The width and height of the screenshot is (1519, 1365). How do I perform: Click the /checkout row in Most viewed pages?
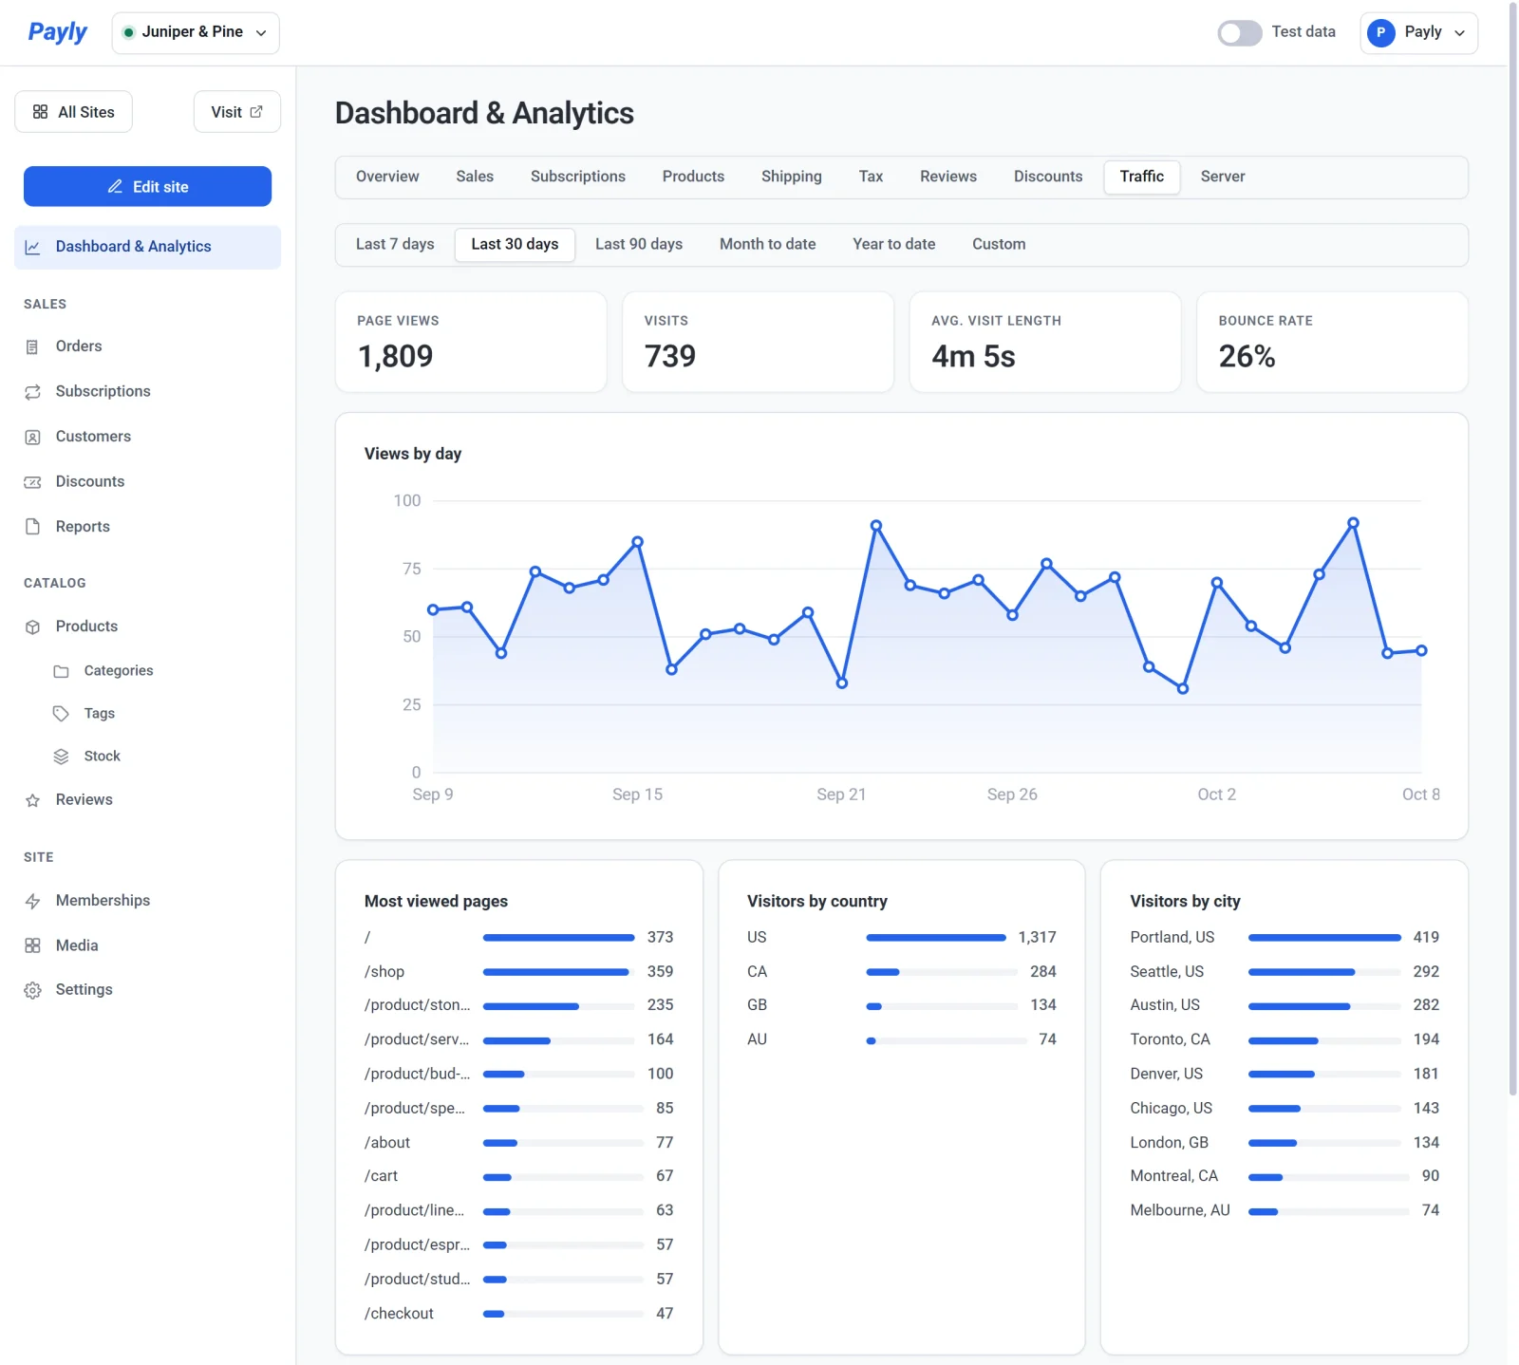(x=518, y=1314)
